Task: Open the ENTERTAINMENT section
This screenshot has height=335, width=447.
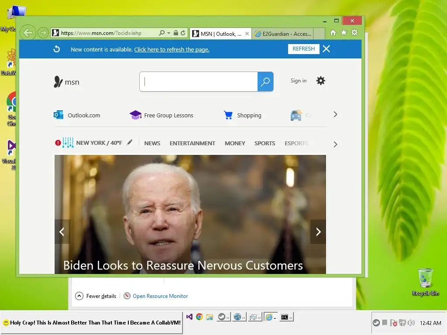Action: (193, 143)
